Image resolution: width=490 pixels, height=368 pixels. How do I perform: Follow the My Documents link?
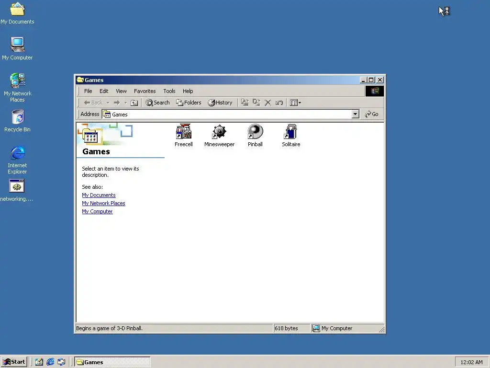(x=99, y=195)
